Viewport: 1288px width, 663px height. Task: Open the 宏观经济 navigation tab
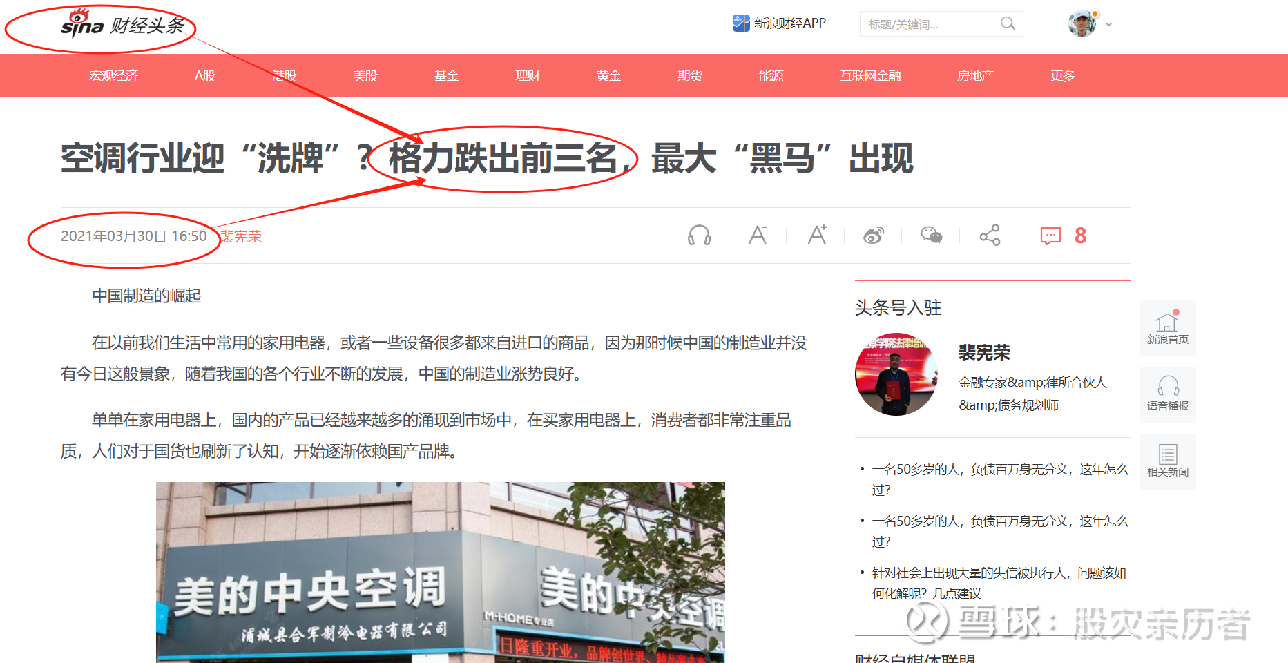(113, 75)
